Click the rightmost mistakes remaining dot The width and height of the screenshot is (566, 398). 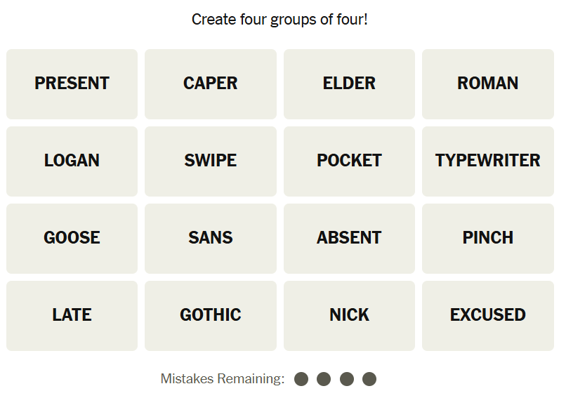click(369, 379)
